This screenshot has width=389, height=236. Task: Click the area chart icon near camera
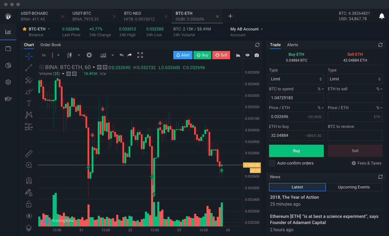coord(238,55)
